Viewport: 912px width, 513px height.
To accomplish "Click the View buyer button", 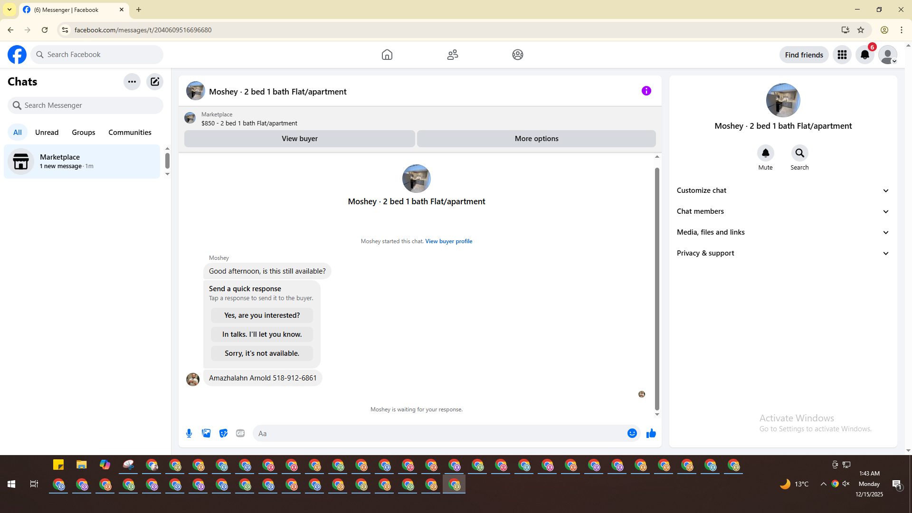I will (299, 139).
